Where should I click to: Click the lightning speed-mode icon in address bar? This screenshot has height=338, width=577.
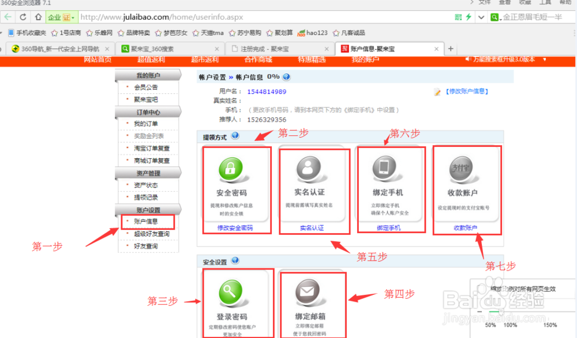(468, 17)
